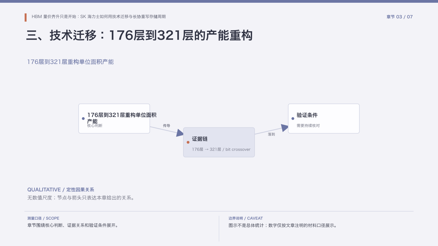
Task: Click the text '176层 → 321层 / bit crossover'
Action: 221,149
